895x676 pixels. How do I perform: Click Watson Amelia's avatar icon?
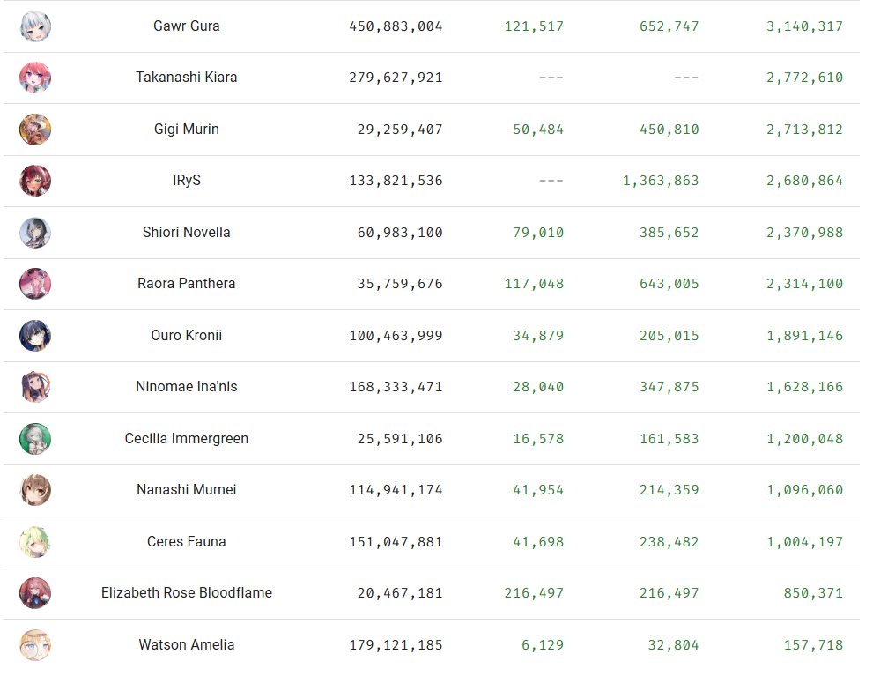coord(35,645)
